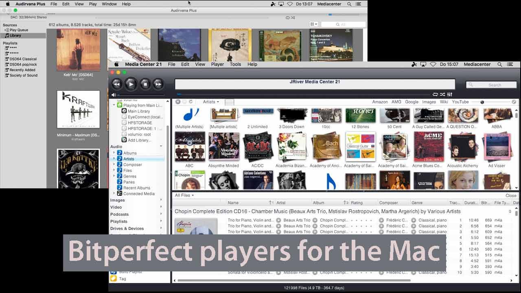Image resolution: width=521 pixels, height=293 pixels.
Task: Click the Composer music note icon
Action: tap(120, 164)
